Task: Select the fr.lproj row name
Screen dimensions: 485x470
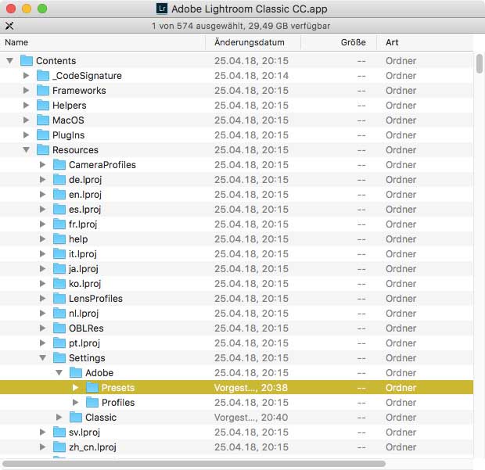Action: pyautogui.click(x=83, y=224)
